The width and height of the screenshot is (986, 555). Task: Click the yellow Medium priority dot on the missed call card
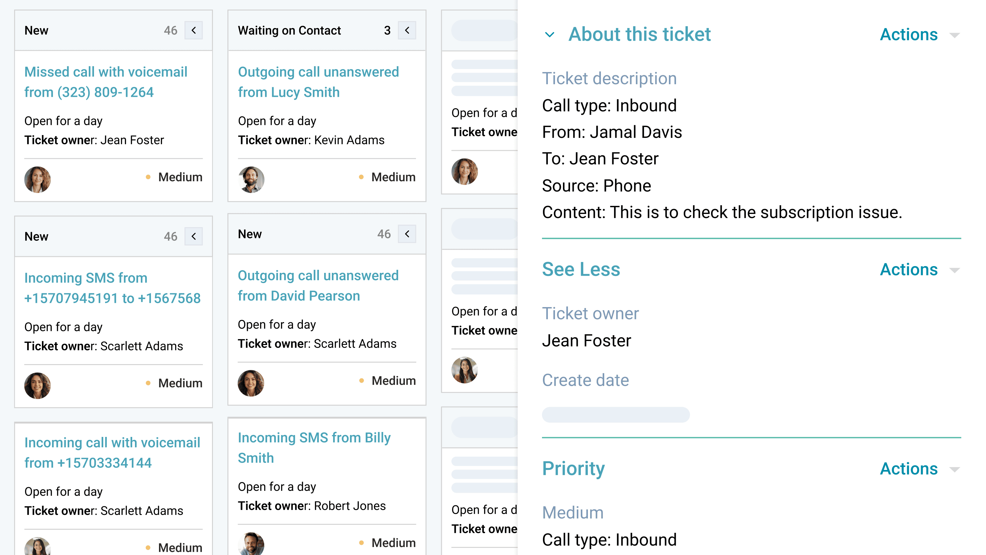point(148,177)
